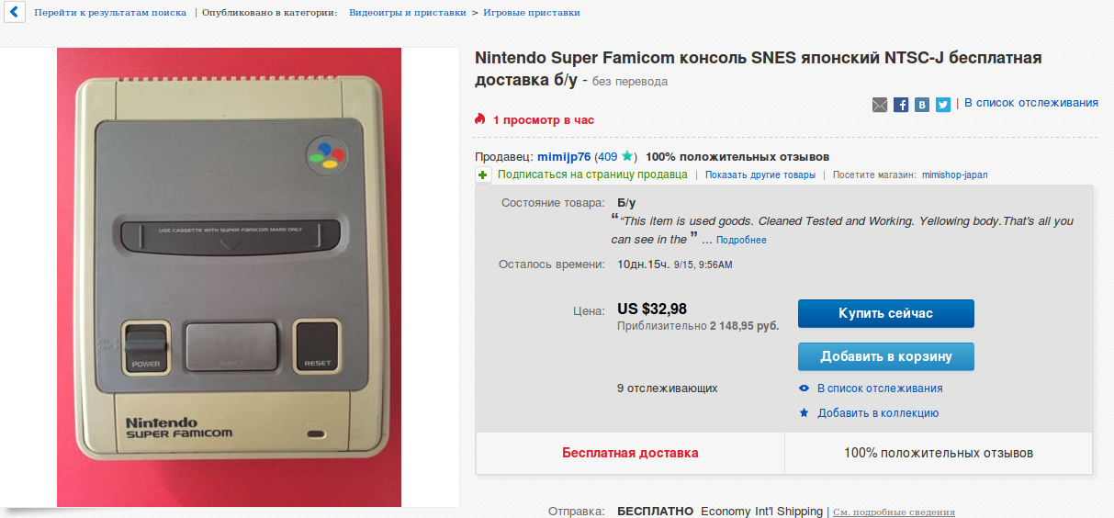Share listing on Facebook
1114x518 pixels.
901,105
